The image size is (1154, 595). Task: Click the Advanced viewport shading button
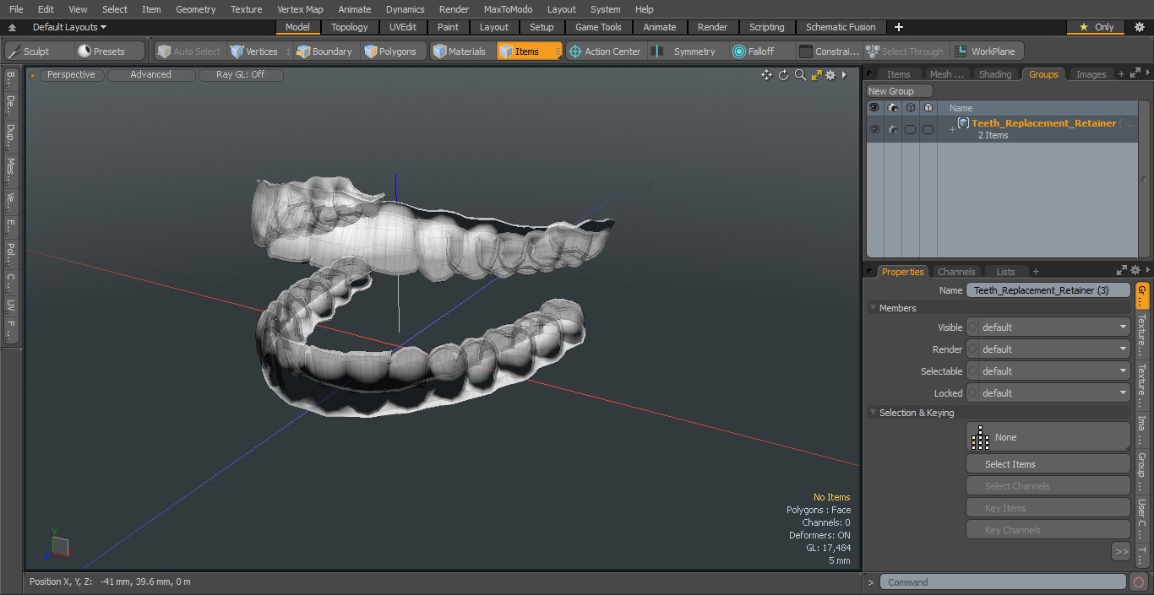click(150, 74)
